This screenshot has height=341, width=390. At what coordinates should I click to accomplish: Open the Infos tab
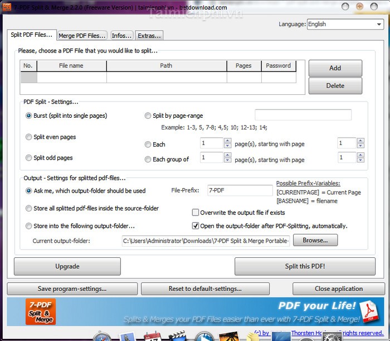tap(122, 36)
